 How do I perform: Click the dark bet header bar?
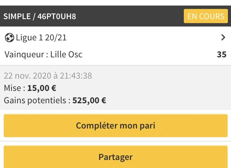(115, 16)
